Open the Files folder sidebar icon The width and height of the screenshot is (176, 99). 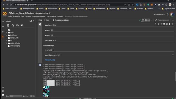tap(3, 37)
